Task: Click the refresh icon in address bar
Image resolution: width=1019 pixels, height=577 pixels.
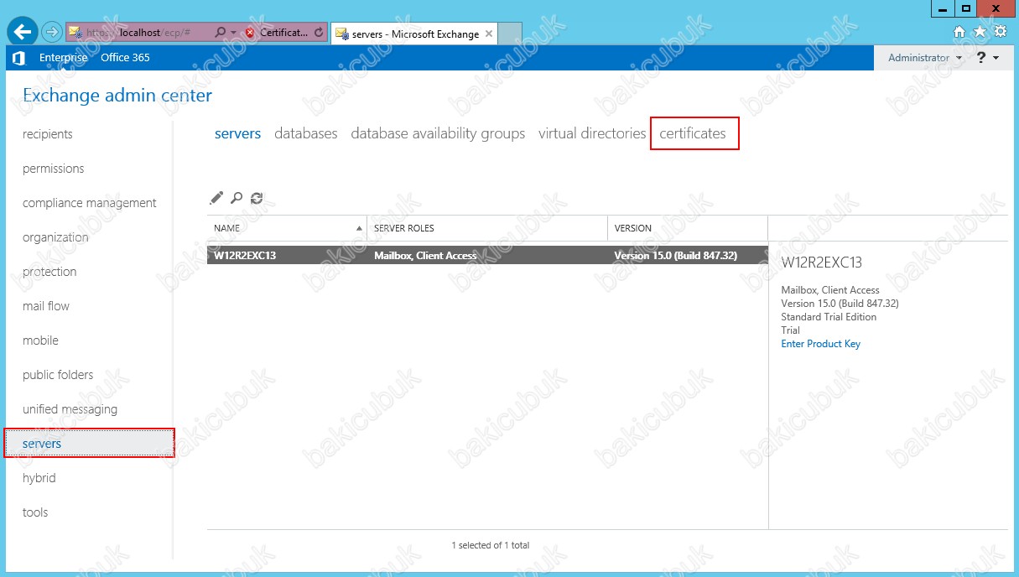Action: click(x=319, y=33)
